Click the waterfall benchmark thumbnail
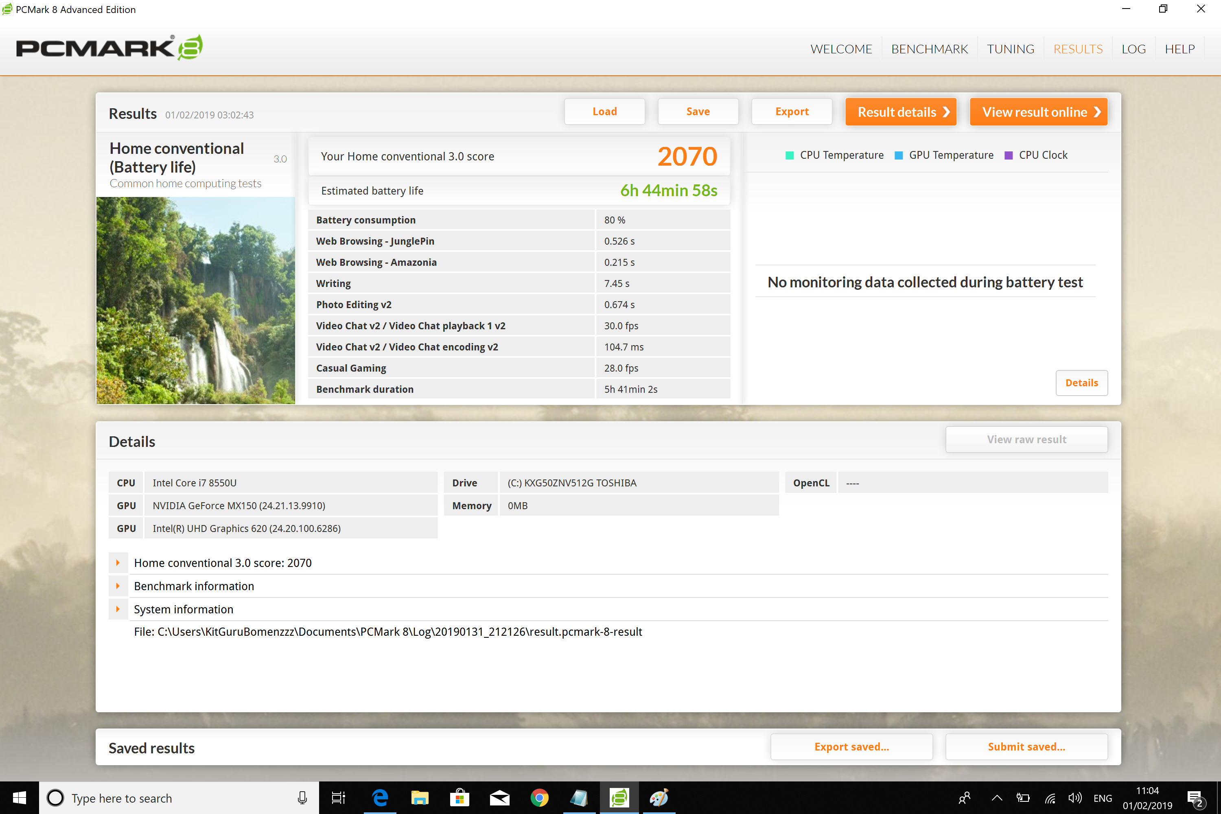The width and height of the screenshot is (1221, 814). (196, 300)
